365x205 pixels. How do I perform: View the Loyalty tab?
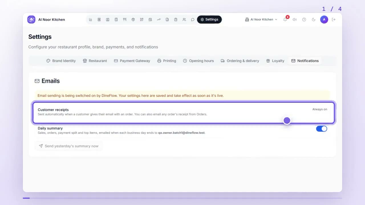click(275, 61)
